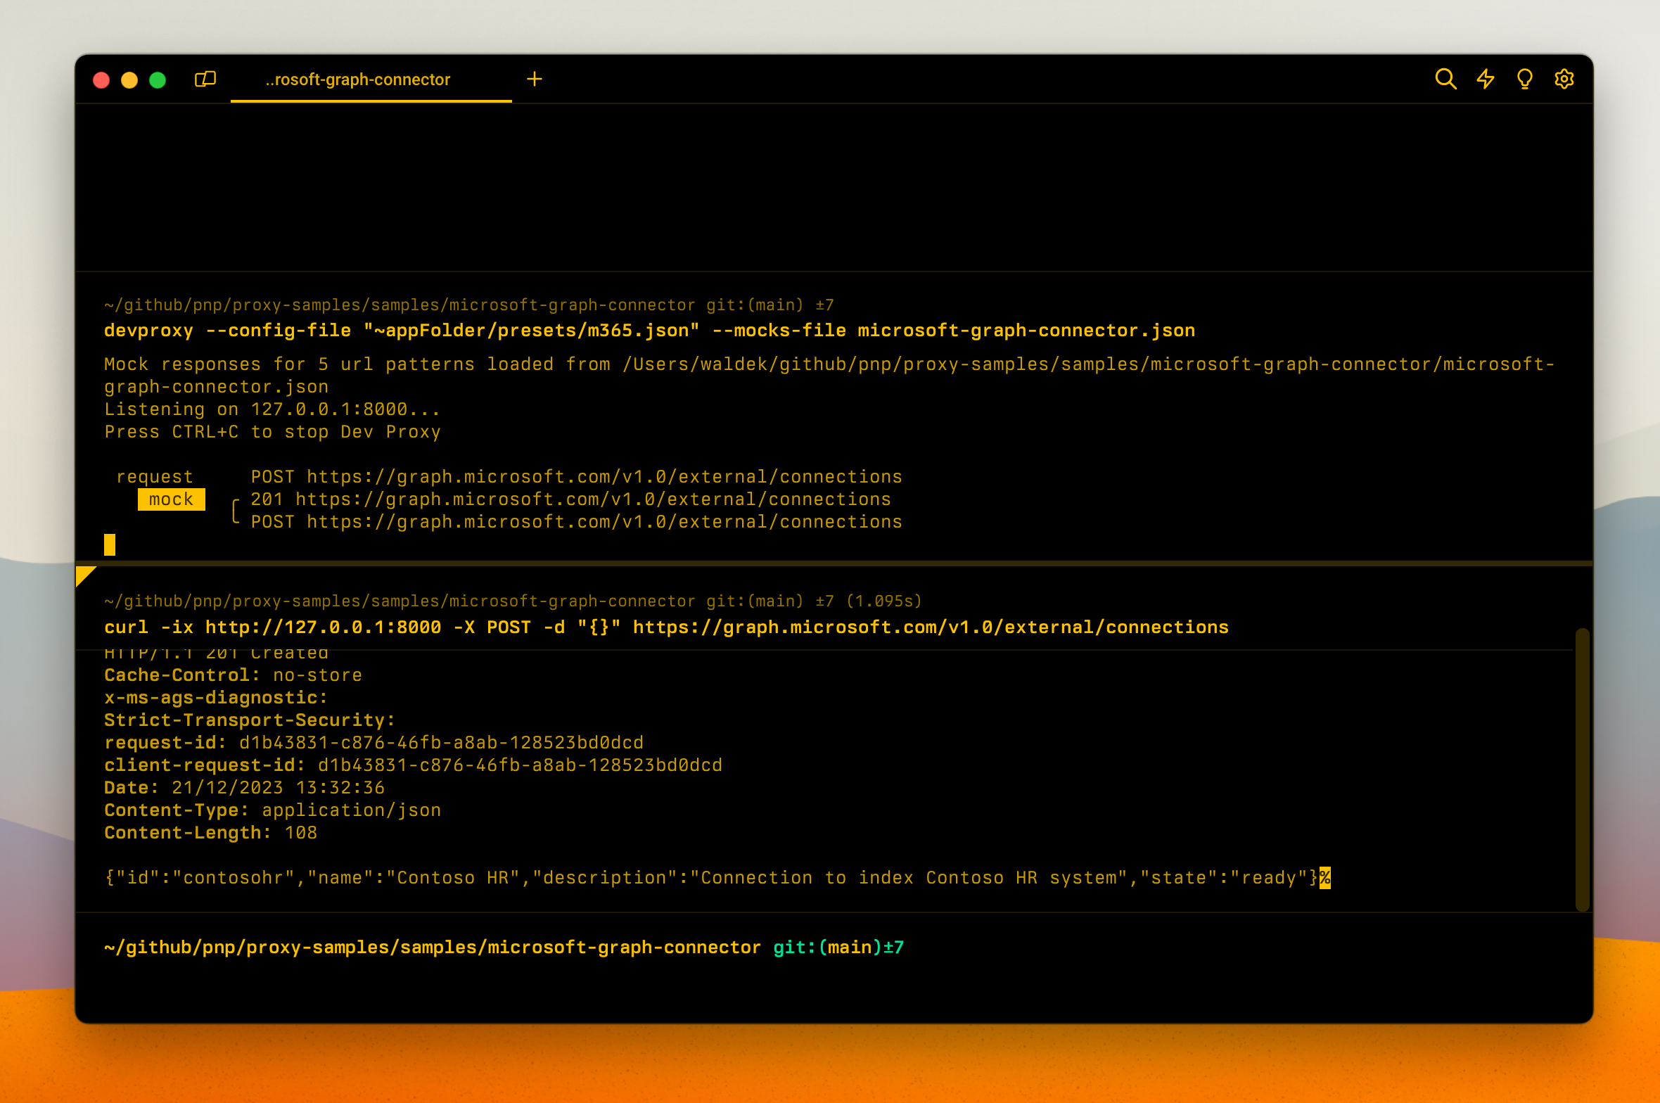Viewport: 1660px width, 1103px height.
Task: Expand the bracket grouping the mocked requests
Action: 234,510
